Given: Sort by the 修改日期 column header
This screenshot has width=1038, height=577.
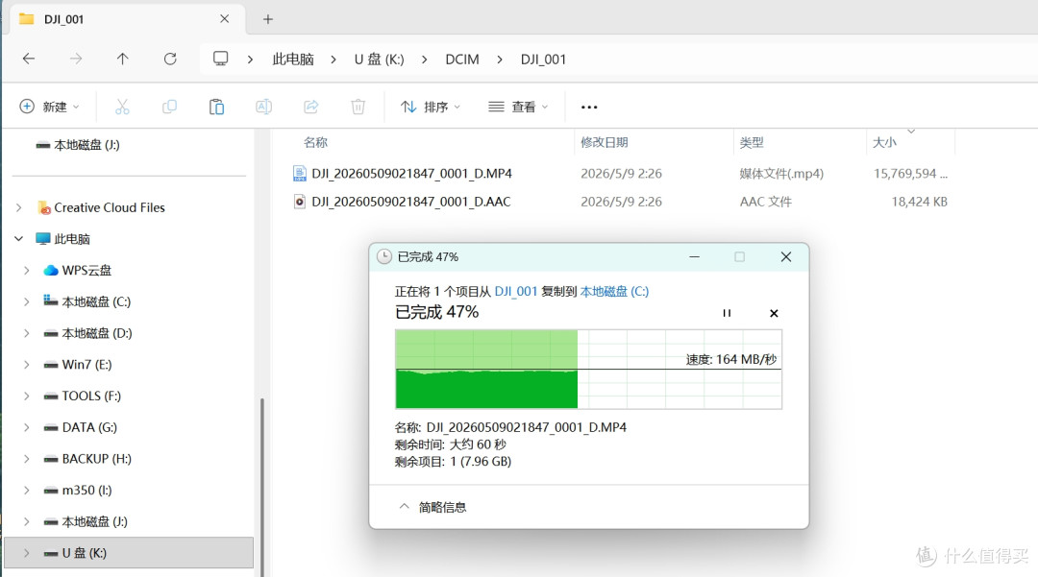Looking at the screenshot, I should click(x=605, y=142).
